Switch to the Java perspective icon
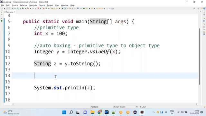The height and width of the screenshot is (116, 206). pos(204,8)
